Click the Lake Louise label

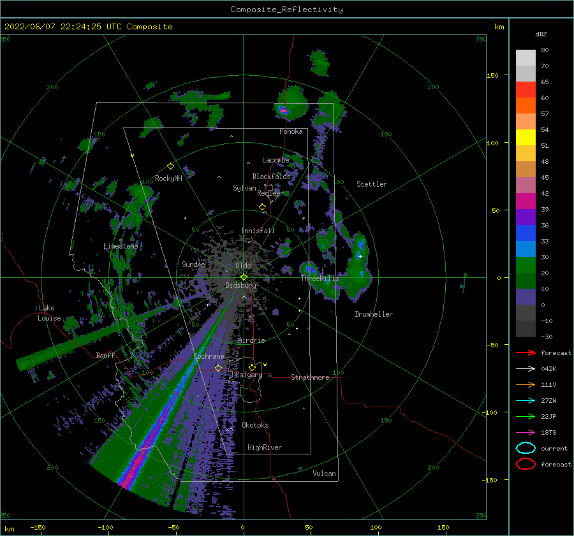click(x=49, y=313)
